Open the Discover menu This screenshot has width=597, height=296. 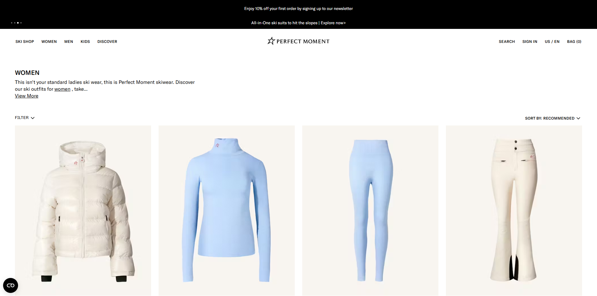pyautogui.click(x=107, y=42)
